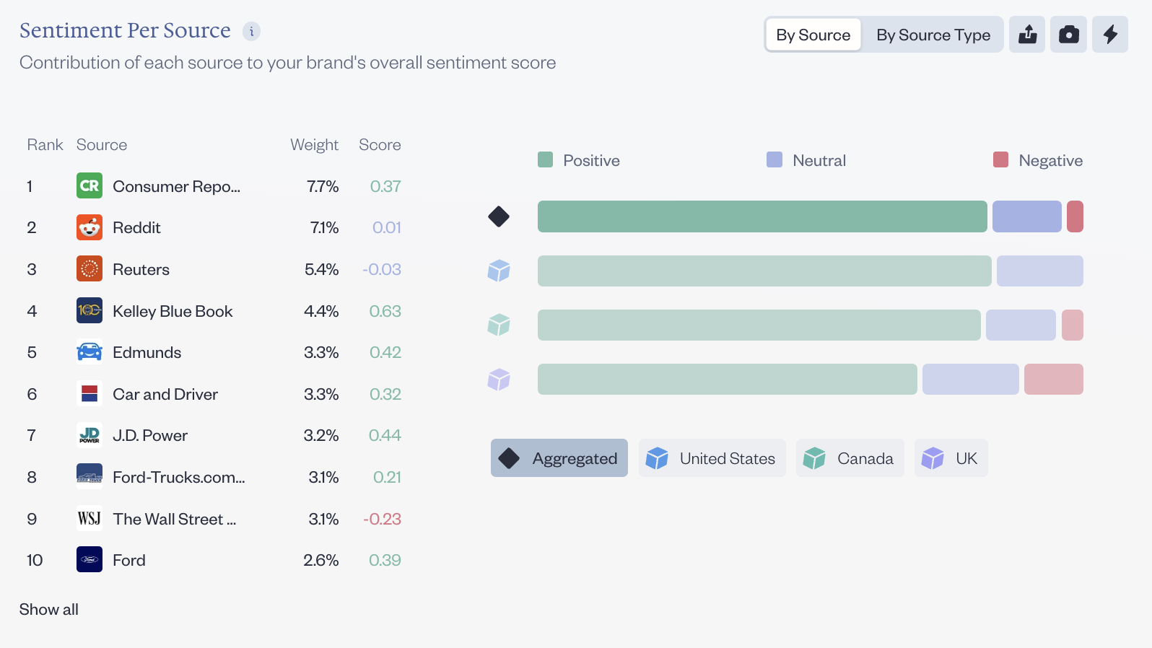The image size is (1152, 648).
Task: Click the 0.44 score for J.D. Power
Action: pos(385,435)
